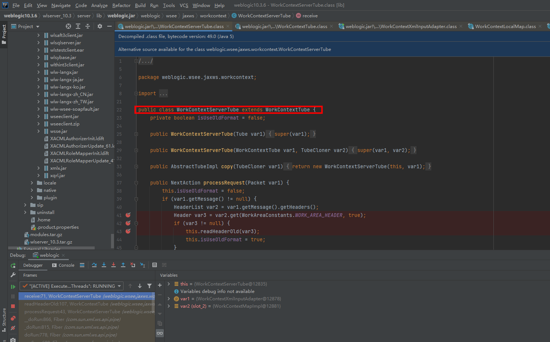Viewport: 550px width, 342px height.
Task: Toggle breakpoint on line 41
Action: tap(128, 215)
